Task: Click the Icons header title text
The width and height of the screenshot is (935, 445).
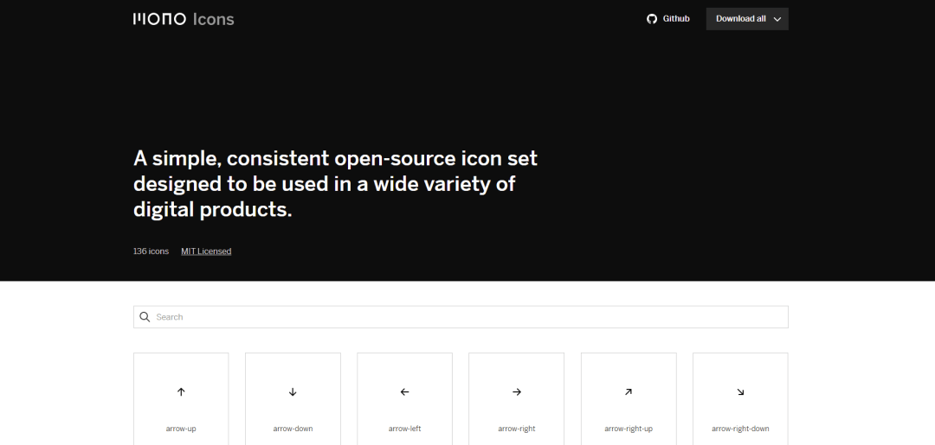Action: tap(214, 19)
